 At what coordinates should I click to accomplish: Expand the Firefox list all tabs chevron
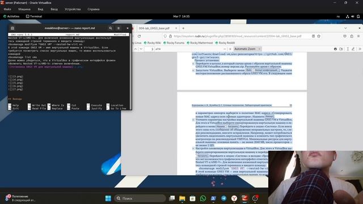[345, 28]
